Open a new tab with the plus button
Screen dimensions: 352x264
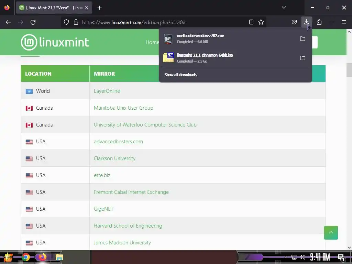coord(99,8)
